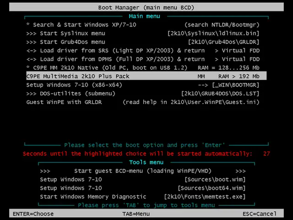The width and height of the screenshot is (293, 220).
Task: Click the red seconds-until-auto-start message
Action: coord(137,154)
